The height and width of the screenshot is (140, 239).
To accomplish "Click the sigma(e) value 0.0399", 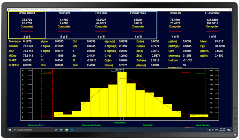I will point(123,41).
